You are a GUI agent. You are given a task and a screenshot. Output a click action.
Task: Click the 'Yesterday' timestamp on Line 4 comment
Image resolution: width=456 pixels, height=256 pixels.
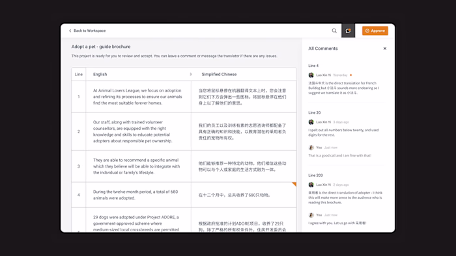pos(340,75)
